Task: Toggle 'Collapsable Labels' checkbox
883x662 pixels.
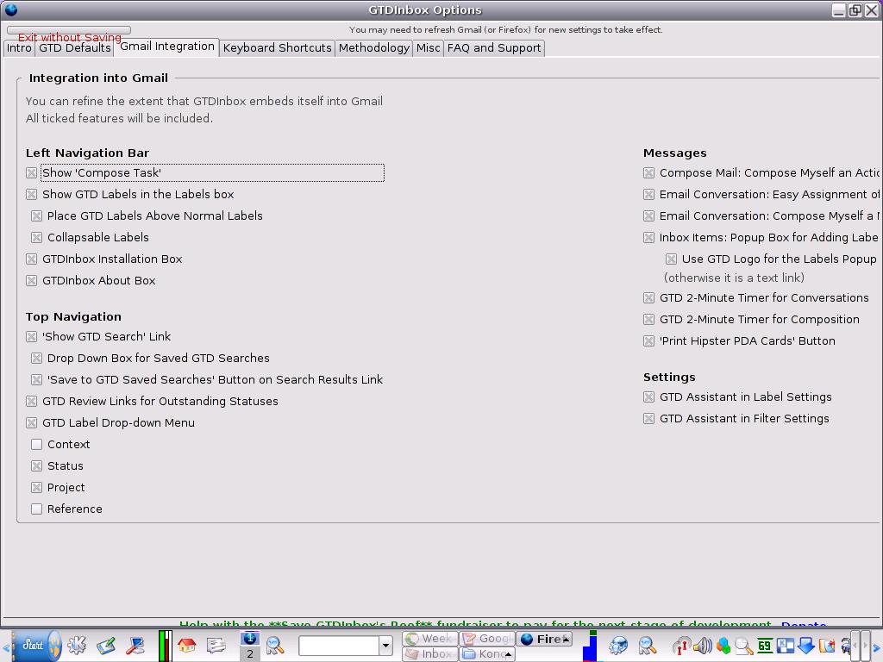Action: (x=36, y=238)
